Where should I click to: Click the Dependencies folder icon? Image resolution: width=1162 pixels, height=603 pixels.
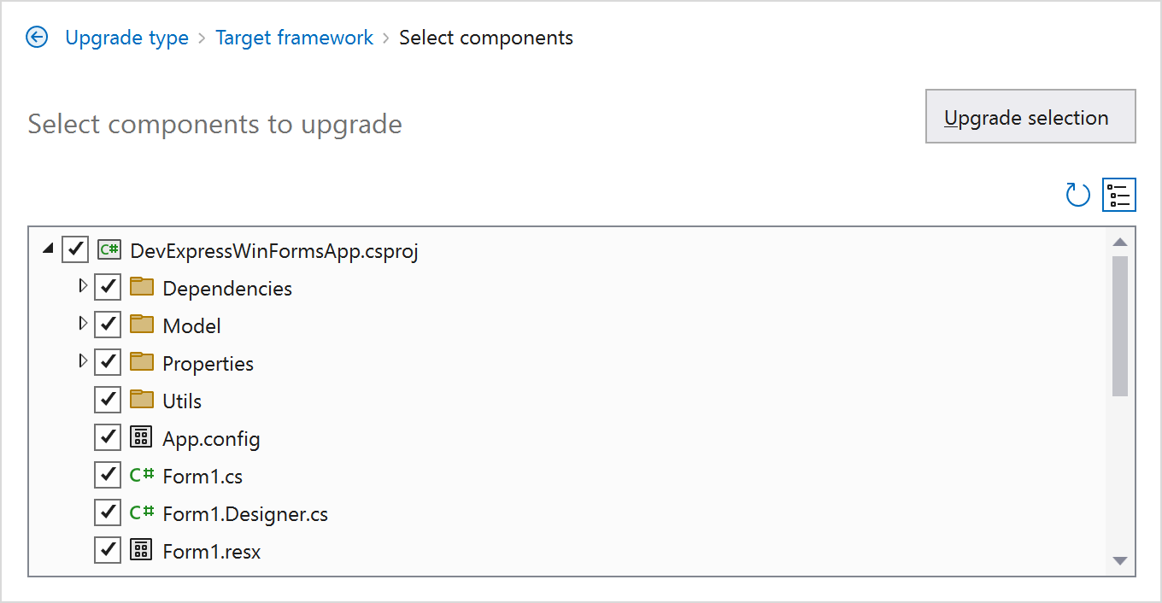tap(142, 288)
